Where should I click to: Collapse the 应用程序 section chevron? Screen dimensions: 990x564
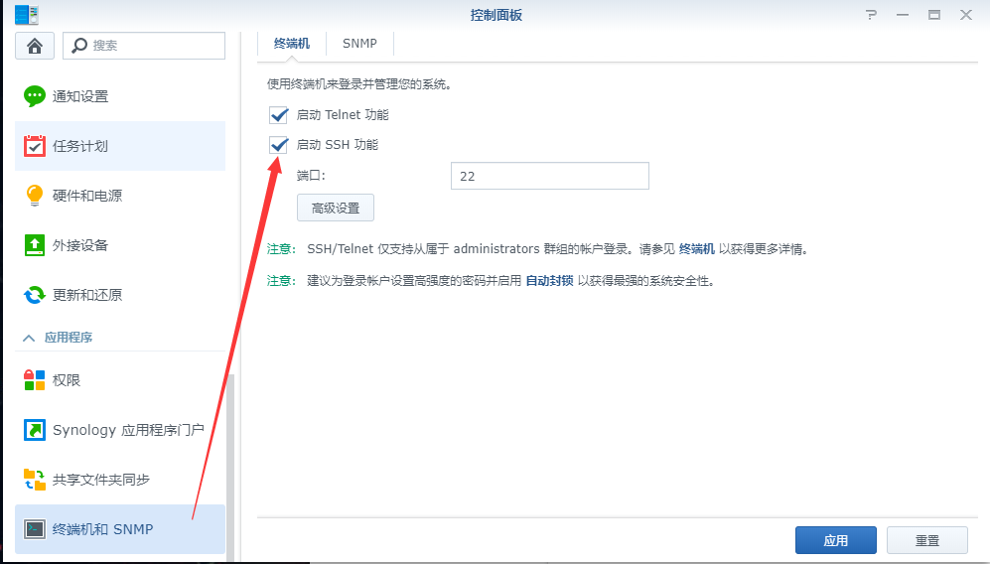click(29, 338)
